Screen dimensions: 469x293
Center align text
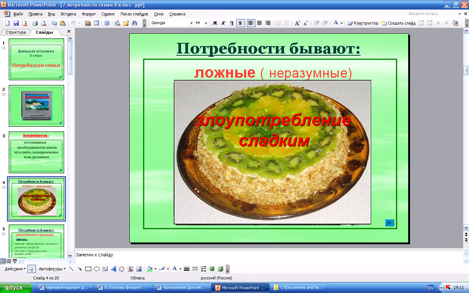coord(259,23)
